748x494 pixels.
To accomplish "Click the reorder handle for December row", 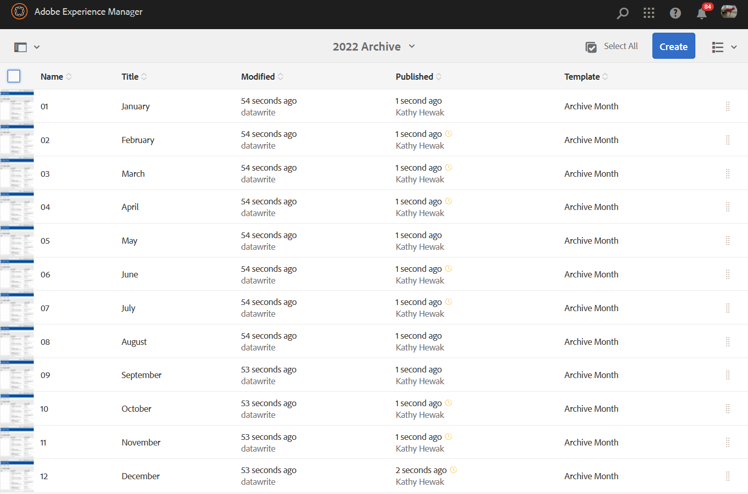I will point(728,476).
